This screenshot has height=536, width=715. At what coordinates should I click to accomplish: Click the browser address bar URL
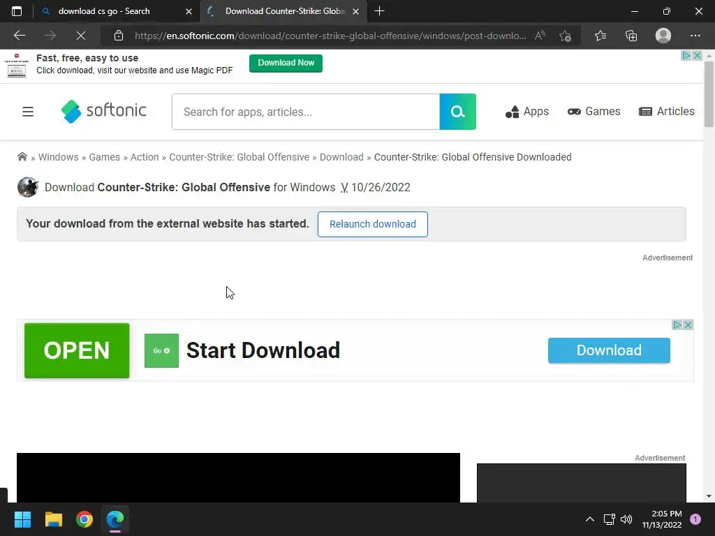330,36
